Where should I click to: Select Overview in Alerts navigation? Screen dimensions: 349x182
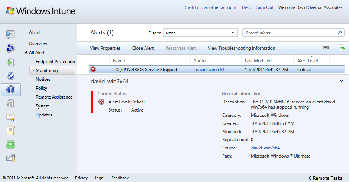point(38,44)
